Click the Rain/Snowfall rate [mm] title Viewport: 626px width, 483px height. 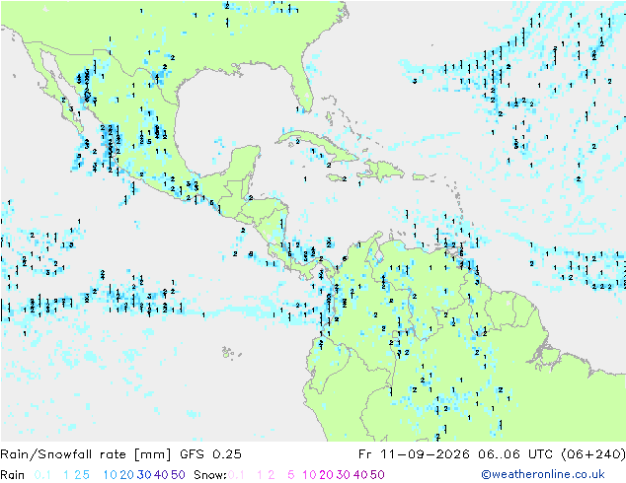pyautogui.click(x=86, y=453)
